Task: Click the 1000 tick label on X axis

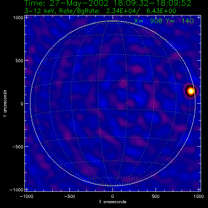Action: pos(199,196)
